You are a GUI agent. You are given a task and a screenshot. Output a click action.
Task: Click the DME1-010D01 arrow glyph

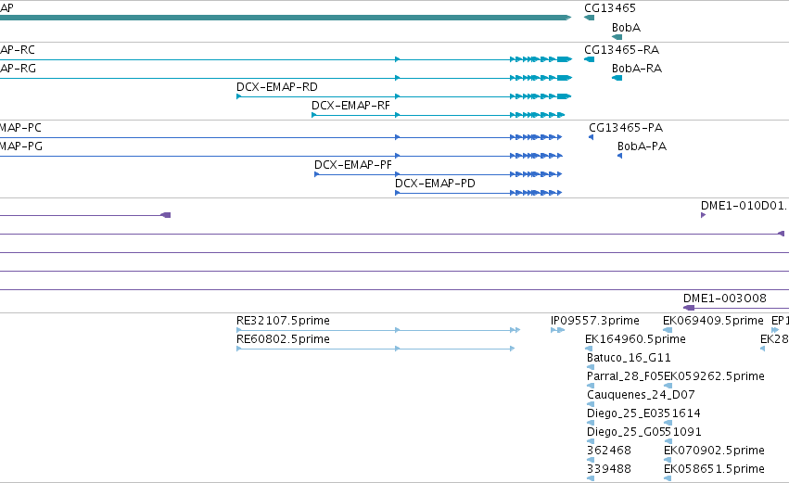pos(703,215)
